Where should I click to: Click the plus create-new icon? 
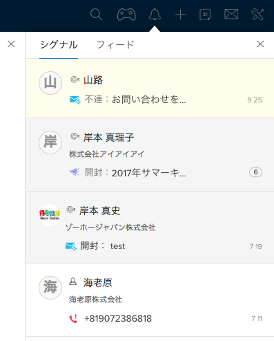[180, 15]
